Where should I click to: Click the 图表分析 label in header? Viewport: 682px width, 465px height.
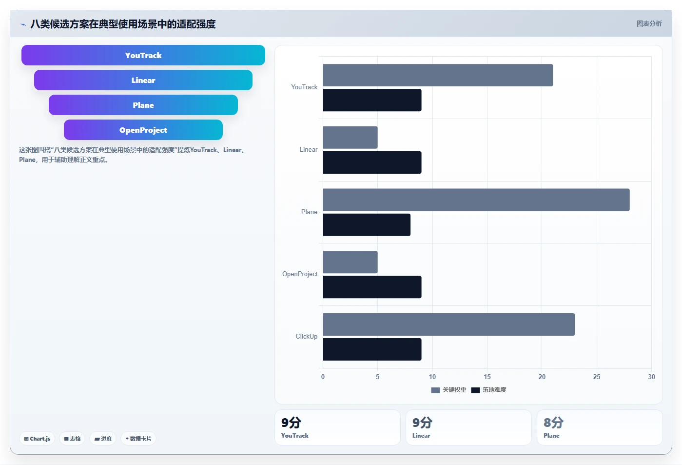(x=649, y=23)
